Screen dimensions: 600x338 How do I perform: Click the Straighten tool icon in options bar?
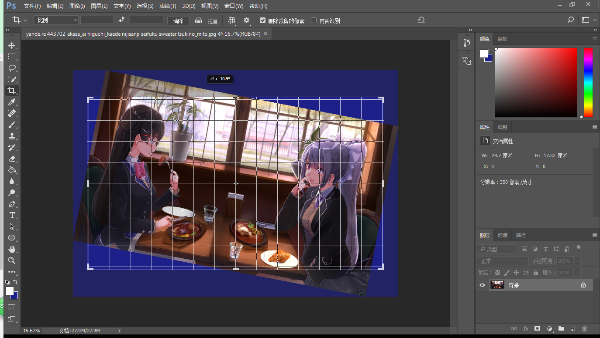pos(199,20)
